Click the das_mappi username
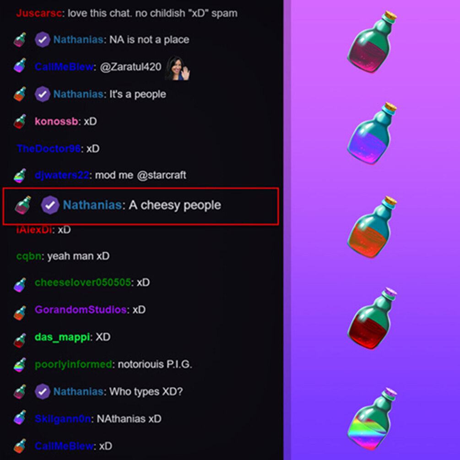The width and height of the screenshot is (460, 460). coord(62,337)
